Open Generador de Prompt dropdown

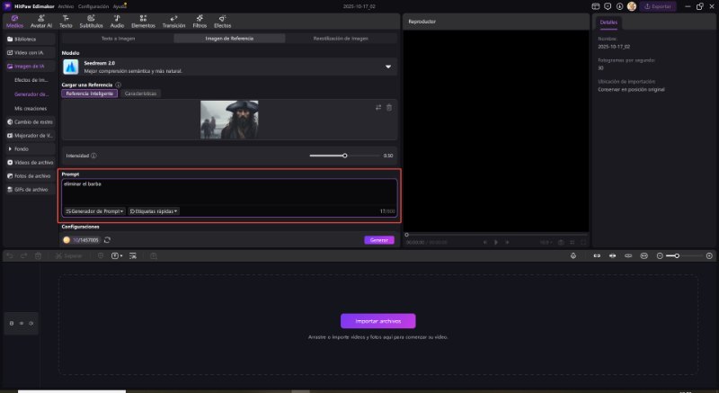pyautogui.click(x=94, y=211)
